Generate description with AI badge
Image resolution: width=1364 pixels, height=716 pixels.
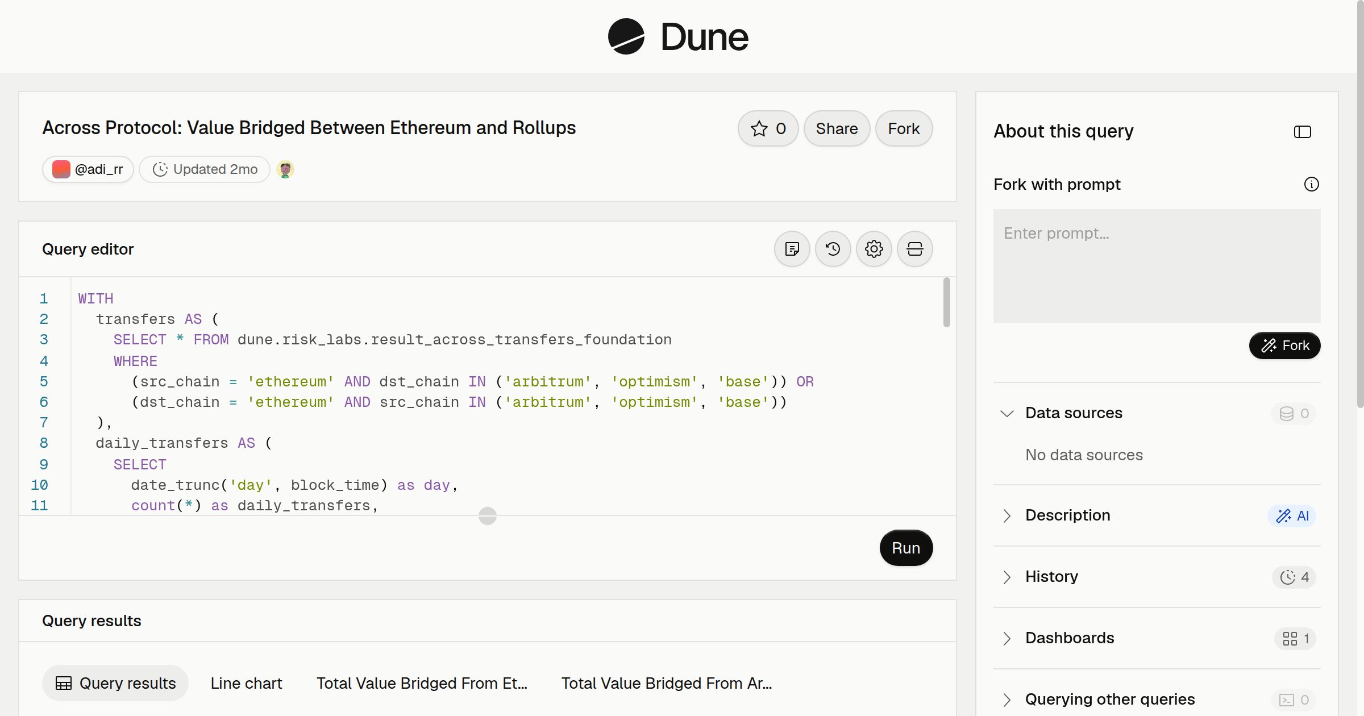point(1292,515)
